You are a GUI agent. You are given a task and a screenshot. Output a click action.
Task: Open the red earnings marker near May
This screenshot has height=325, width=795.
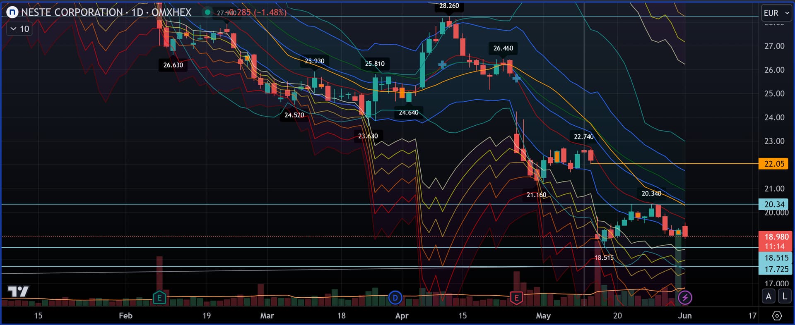[516, 297]
